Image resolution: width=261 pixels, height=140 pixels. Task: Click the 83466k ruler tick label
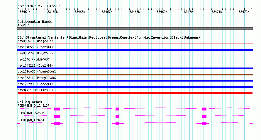click(80, 12)
